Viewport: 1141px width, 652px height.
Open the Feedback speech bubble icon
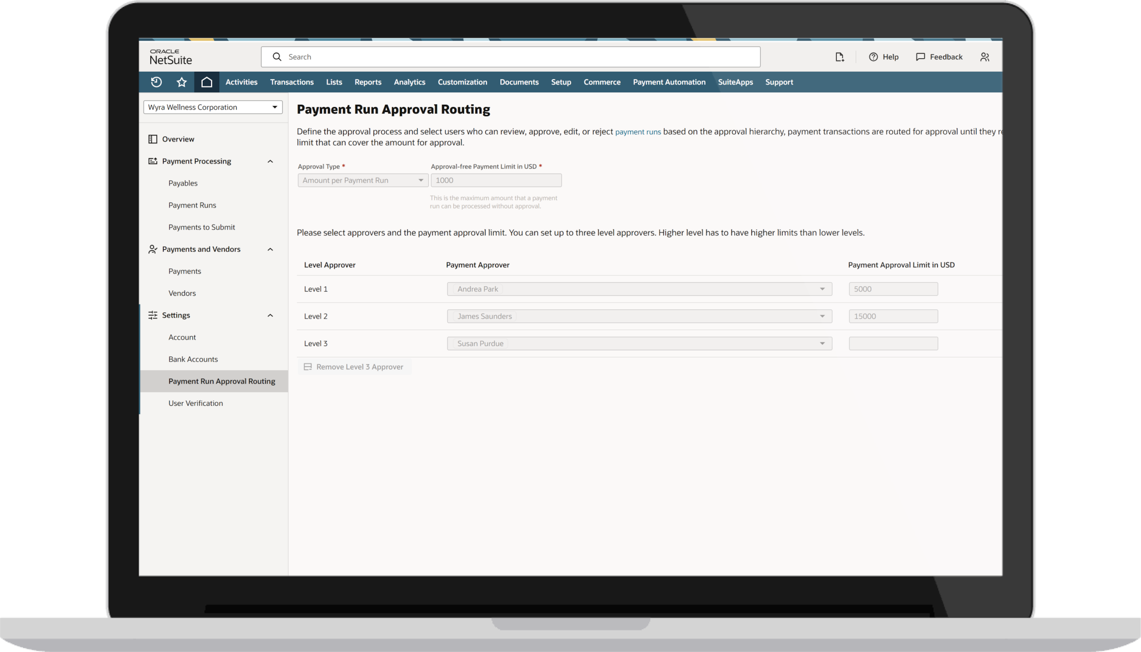(x=920, y=57)
